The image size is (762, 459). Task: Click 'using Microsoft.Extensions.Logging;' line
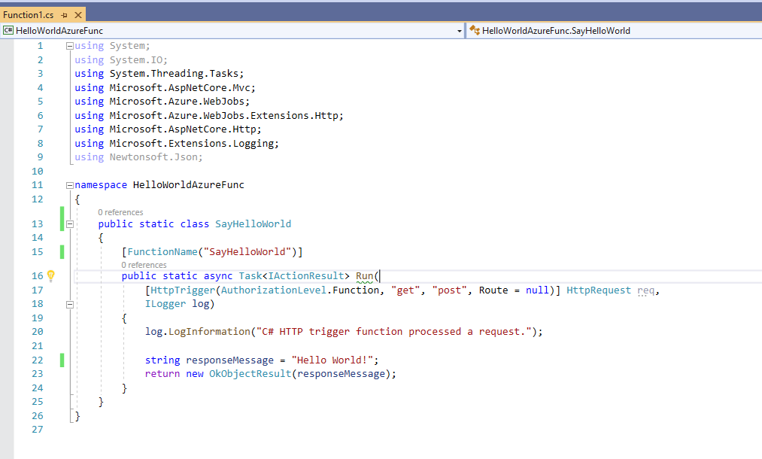click(177, 144)
